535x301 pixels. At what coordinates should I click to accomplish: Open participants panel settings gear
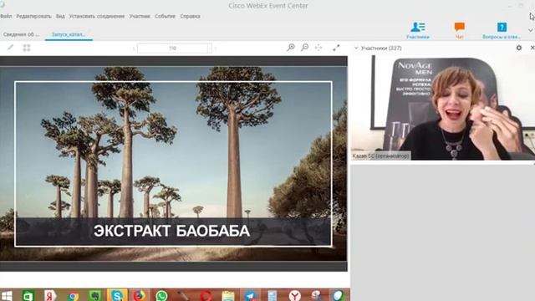click(x=519, y=48)
